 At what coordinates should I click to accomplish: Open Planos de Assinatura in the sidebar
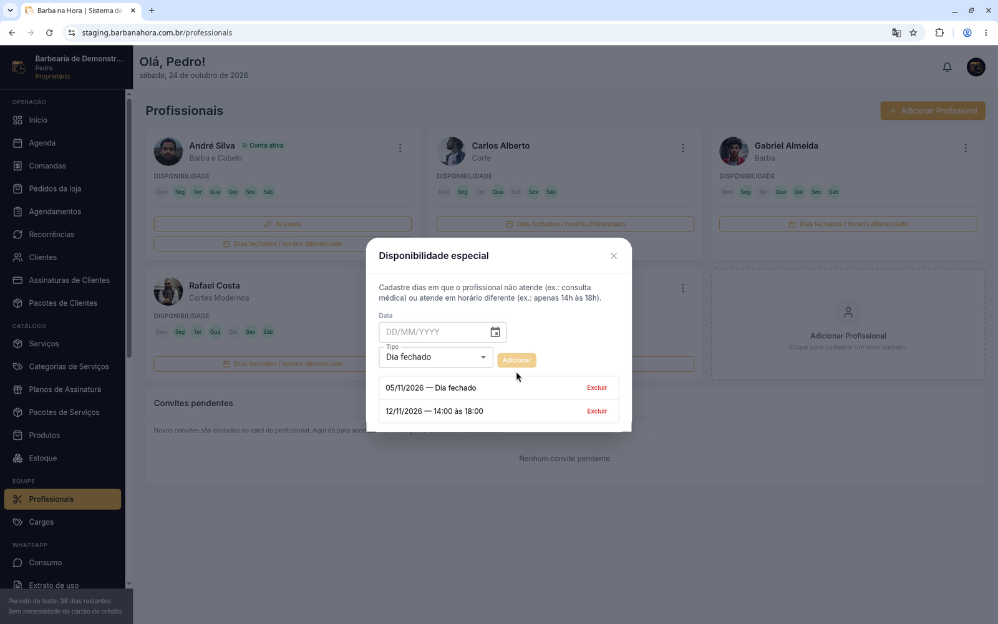coord(62,389)
